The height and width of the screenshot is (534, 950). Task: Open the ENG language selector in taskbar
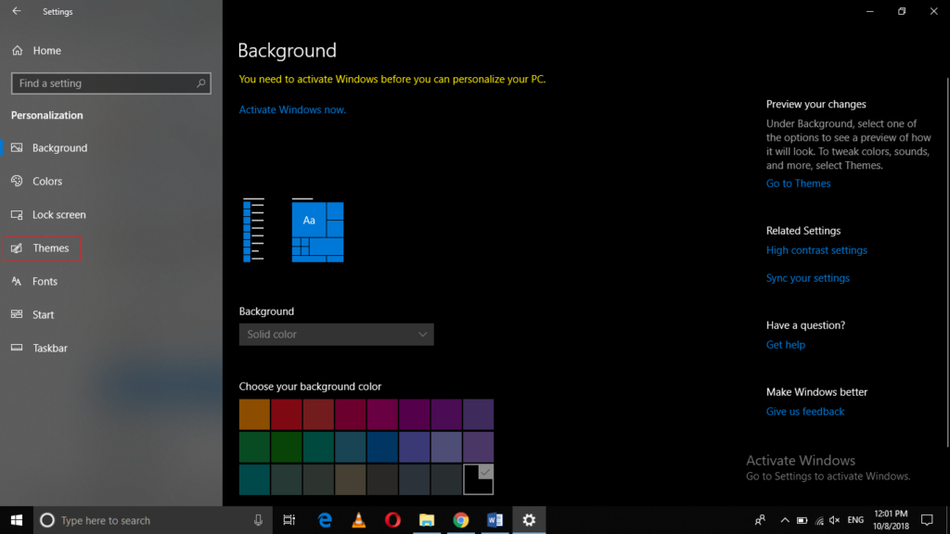(x=854, y=520)
